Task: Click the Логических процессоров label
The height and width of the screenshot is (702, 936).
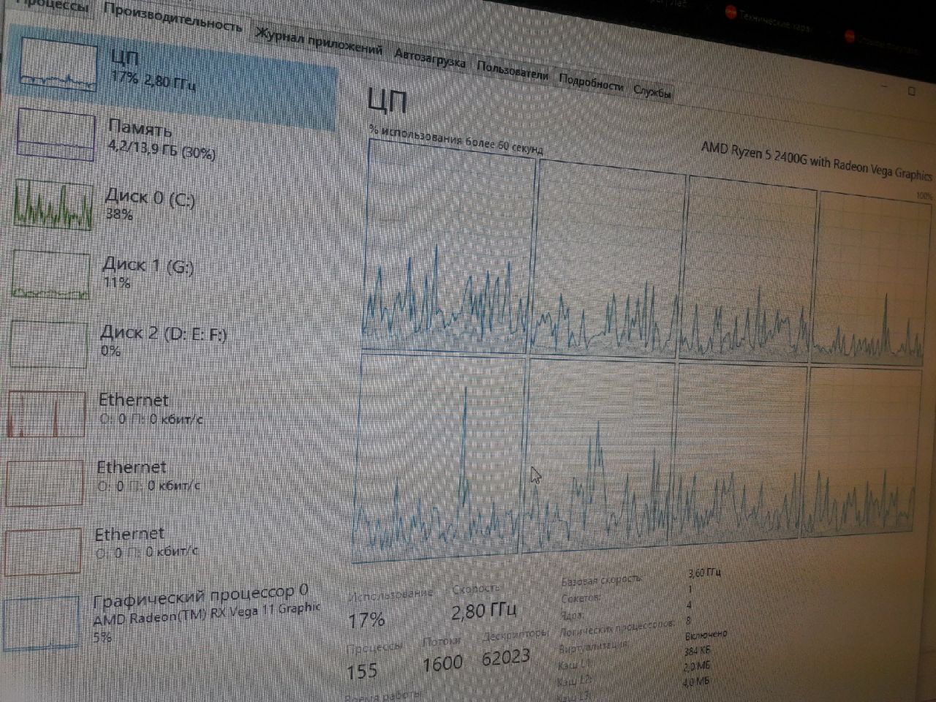Action: point(617,627)
